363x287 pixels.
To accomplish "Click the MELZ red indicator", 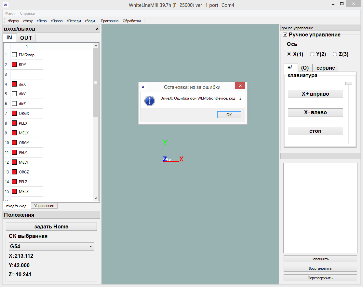I will [14, 191].
